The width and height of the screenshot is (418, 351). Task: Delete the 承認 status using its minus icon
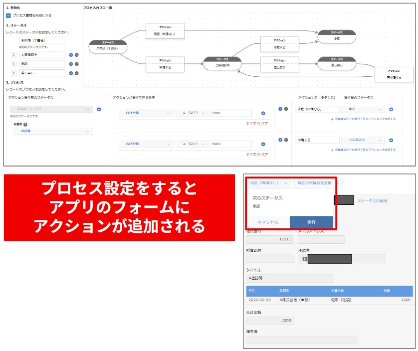[x=76, y=64]
